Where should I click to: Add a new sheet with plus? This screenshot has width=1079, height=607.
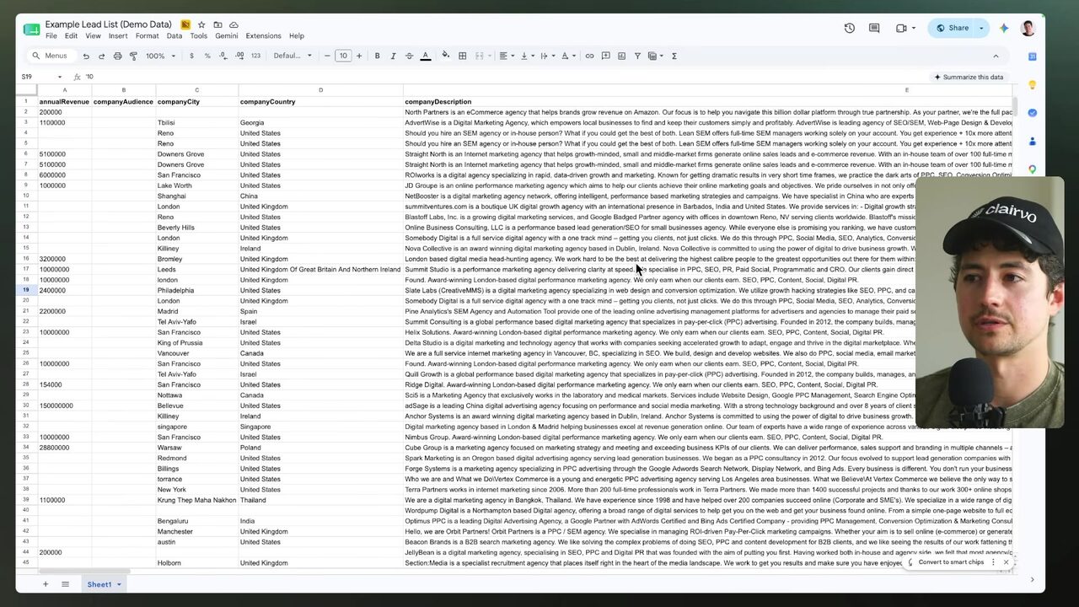(x=46, y=584)
